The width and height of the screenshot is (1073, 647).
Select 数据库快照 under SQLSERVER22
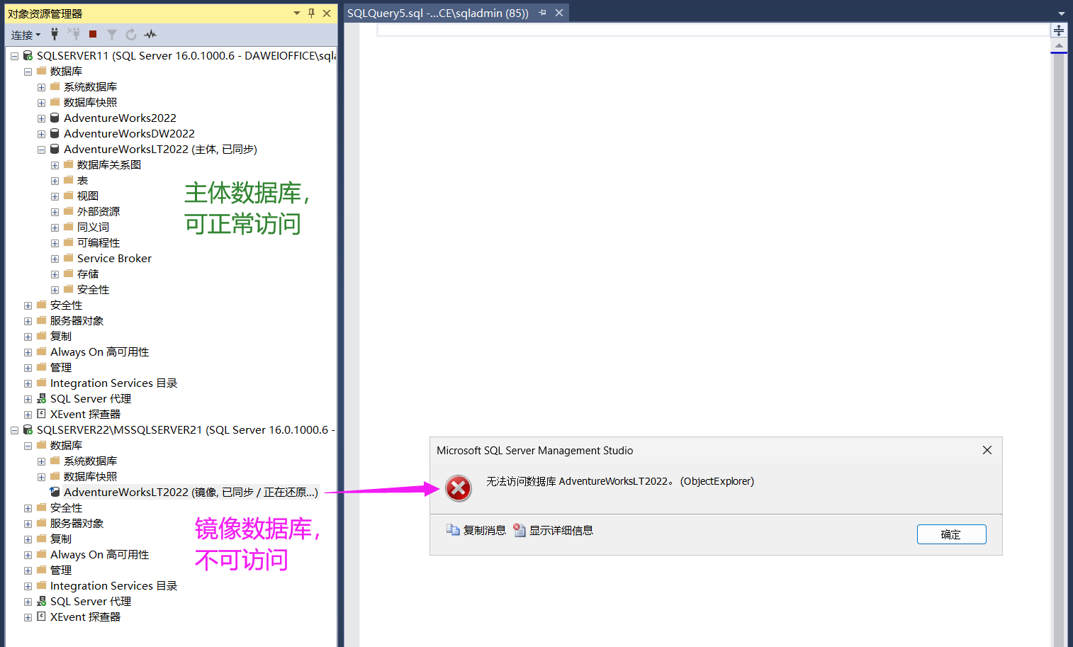tap(90, 476)
